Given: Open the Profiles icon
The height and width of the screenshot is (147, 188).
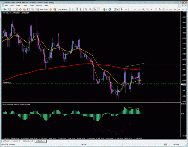Looking at the screenshot, I should [10, 9].
